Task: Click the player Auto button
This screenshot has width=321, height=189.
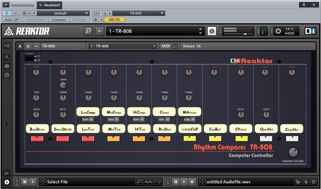Action: (x=148, y=182)
